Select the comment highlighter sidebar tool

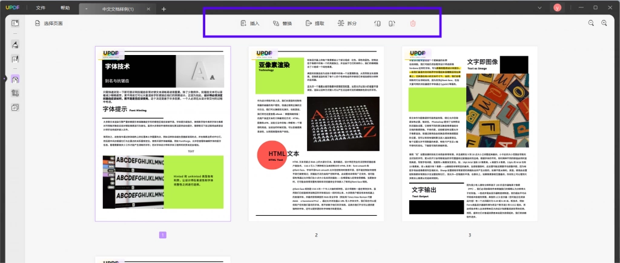coord(15,44)
